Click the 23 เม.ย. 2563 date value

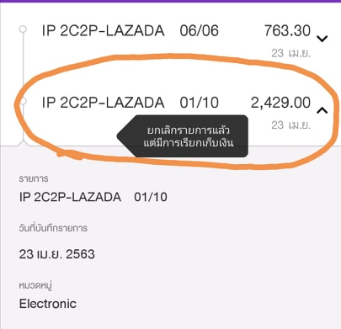(x=57, y=254)
